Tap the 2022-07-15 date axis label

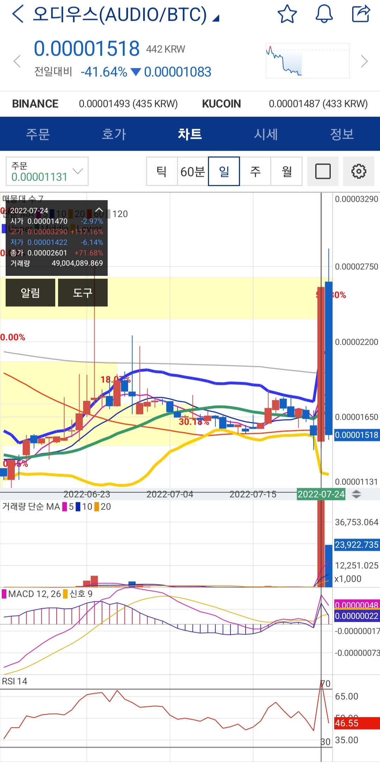(x=253, y=494)
